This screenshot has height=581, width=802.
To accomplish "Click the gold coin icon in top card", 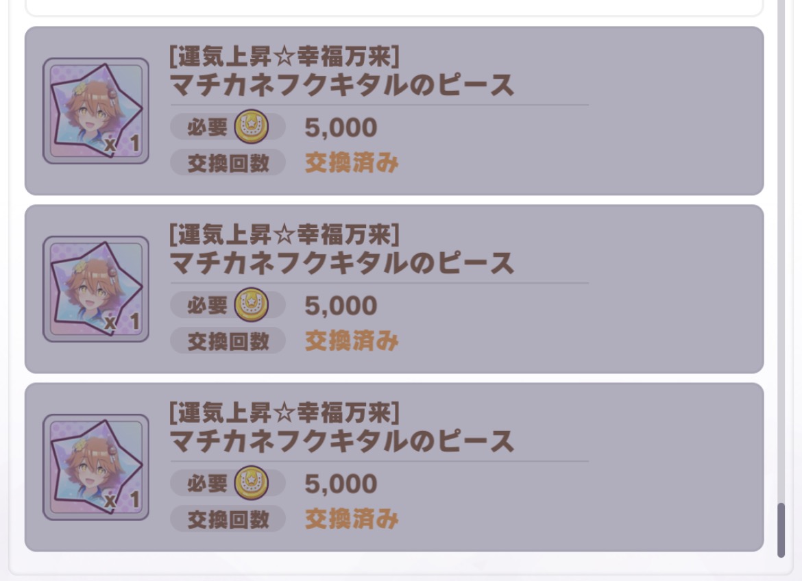I will pyautogui.click(x=252, y=127).
